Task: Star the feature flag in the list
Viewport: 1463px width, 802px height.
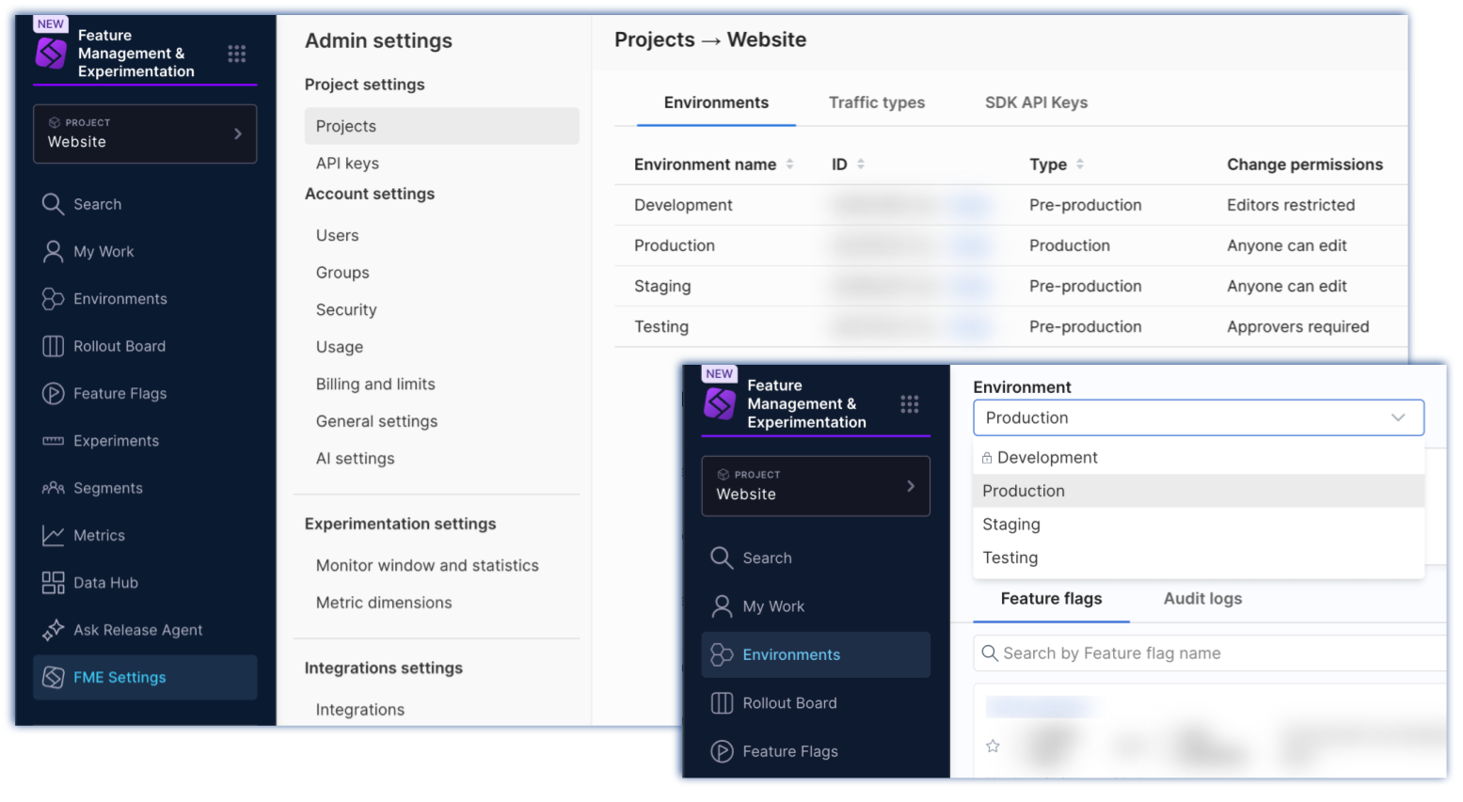Action: click(993, 747)
